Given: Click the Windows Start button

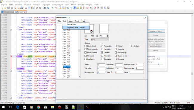Looking at the screenshot, I should [x=3, y=107].
